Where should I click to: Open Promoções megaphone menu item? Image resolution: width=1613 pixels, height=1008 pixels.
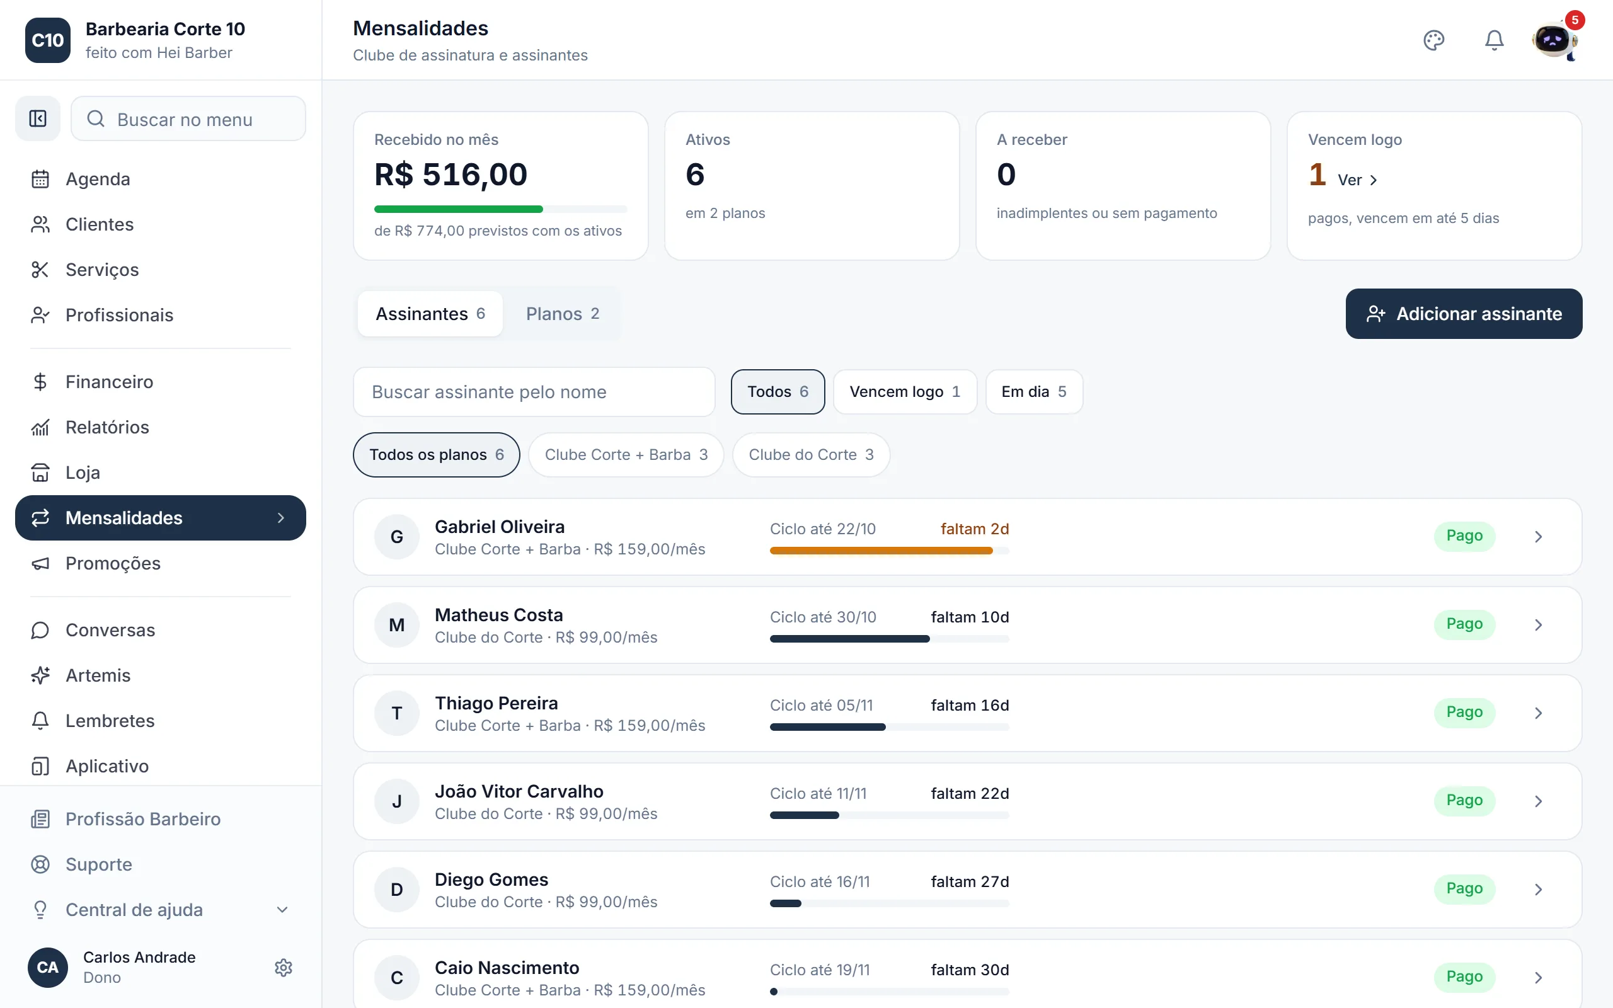(160, 563)
